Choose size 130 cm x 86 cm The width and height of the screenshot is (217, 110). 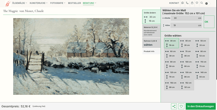point(186,75)
